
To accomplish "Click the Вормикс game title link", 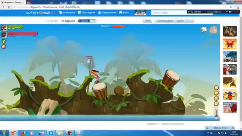I will (68, 21).
